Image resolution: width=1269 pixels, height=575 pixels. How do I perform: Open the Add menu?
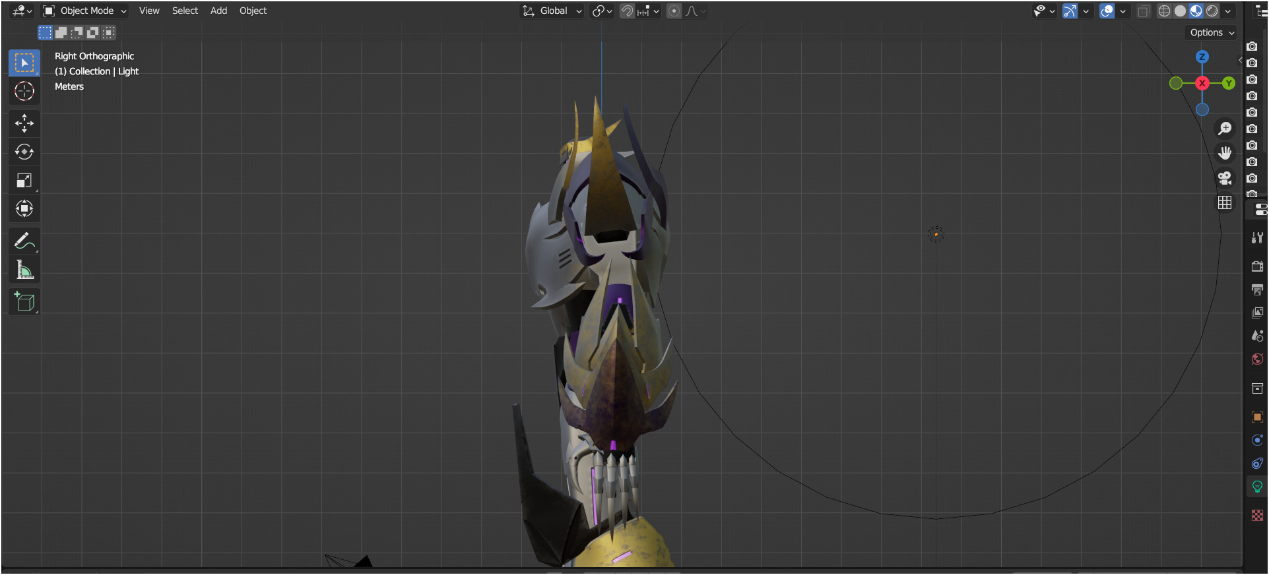pos(218,11)
